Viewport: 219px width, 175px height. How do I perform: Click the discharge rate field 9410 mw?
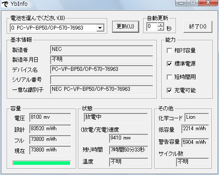(129, 138)
